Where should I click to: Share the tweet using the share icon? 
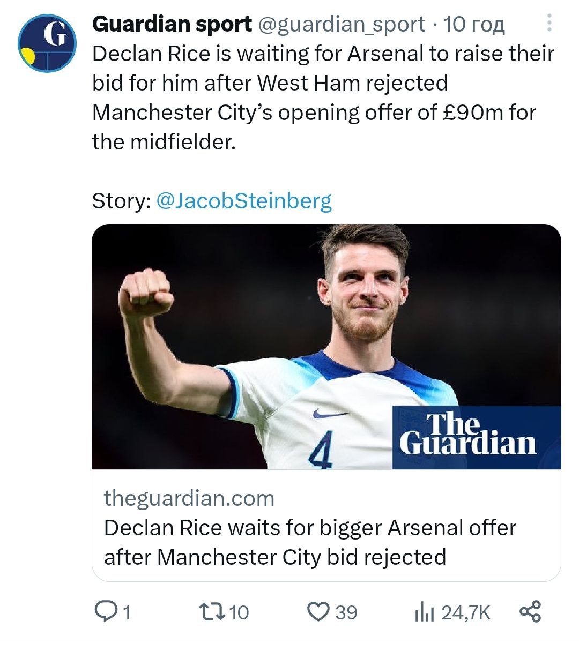pos(530,612)
